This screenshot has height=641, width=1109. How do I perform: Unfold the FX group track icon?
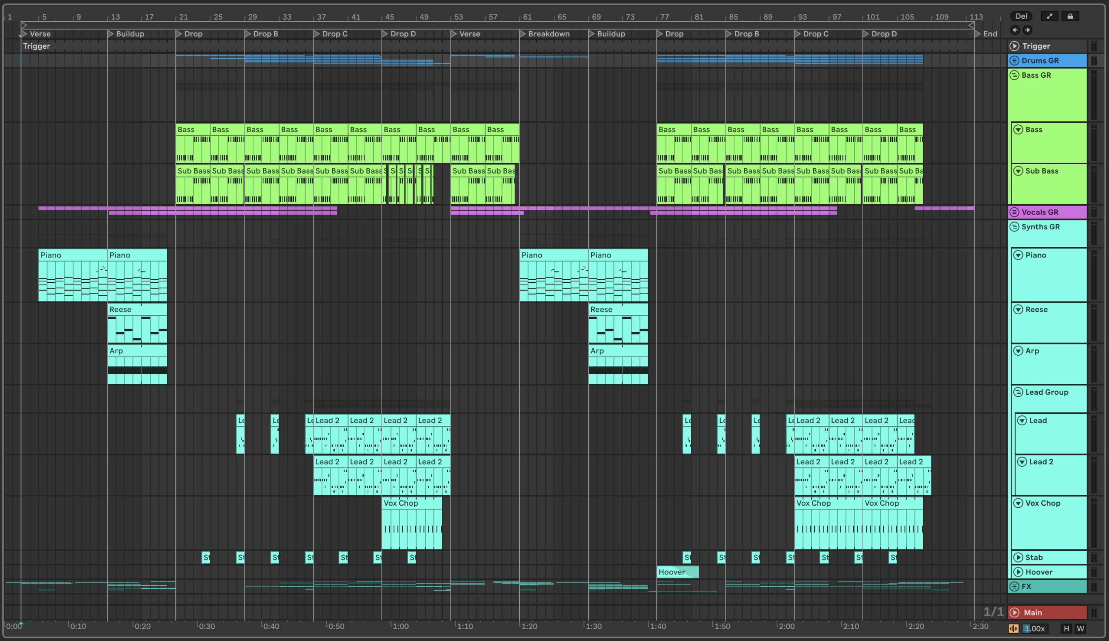[x=1014, y=586]
